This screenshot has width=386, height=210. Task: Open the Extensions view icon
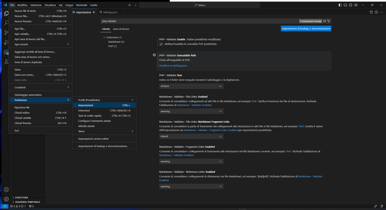[6, 52]
